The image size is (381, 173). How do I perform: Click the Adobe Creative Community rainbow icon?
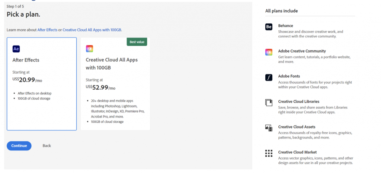(x=269, y=52)
